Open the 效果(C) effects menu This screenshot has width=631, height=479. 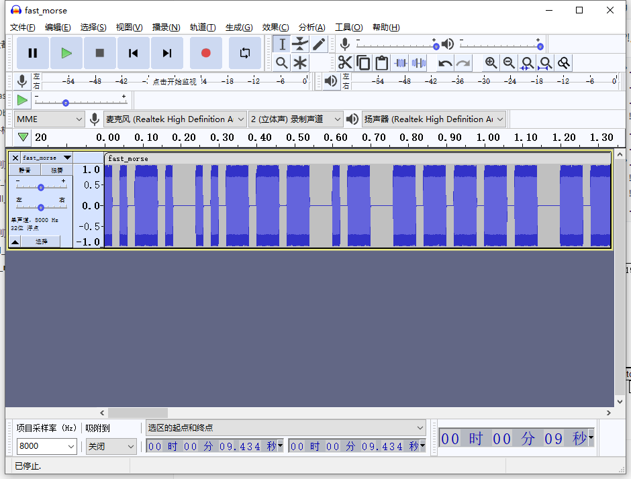(275, 28)
